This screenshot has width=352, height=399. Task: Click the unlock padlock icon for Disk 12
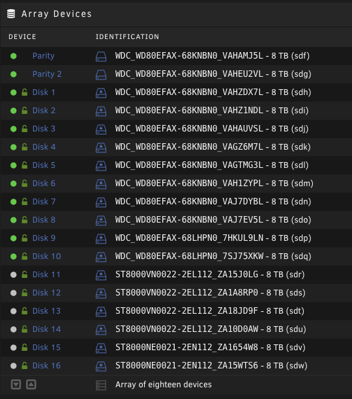pos(25,293)
